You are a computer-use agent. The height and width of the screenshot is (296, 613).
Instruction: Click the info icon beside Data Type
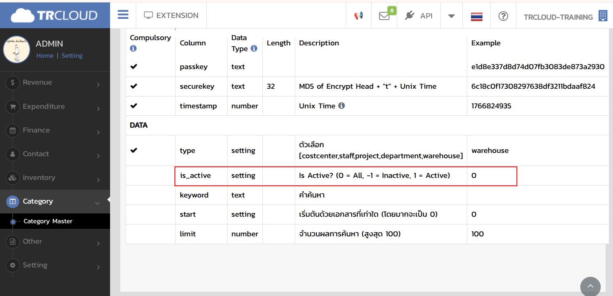click(x=254, y=49)
